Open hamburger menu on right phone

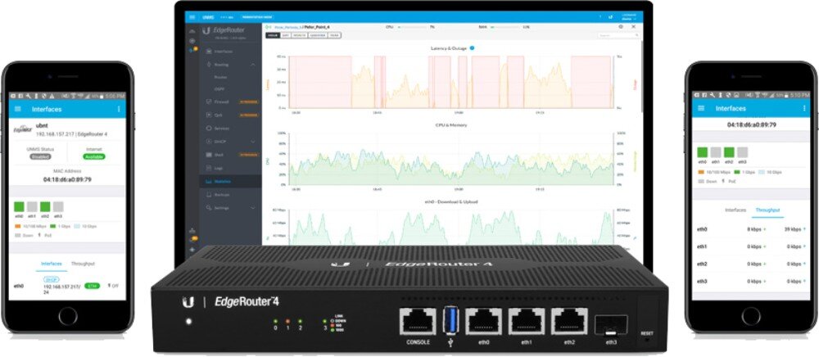[702, 108]
